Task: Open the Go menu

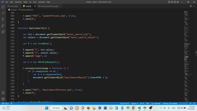Action: (x=30, y=2)
